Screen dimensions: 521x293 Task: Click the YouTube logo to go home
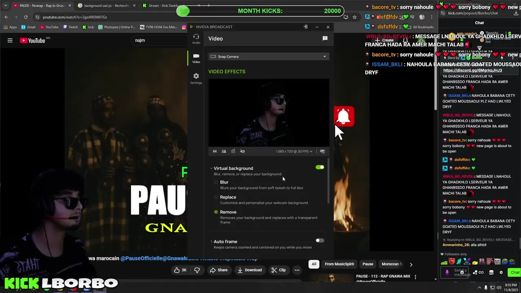(33, 40)
